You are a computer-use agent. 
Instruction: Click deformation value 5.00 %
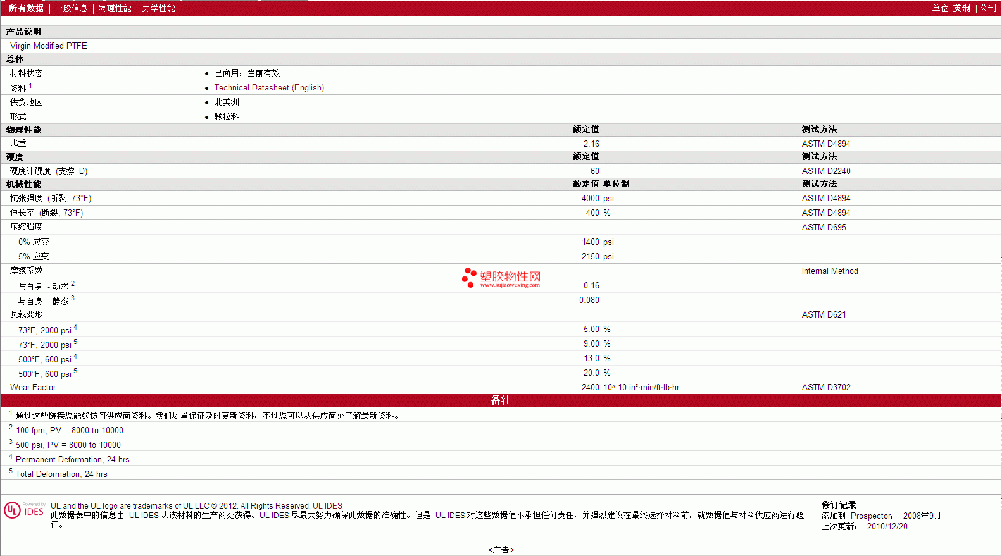(597, 329)
